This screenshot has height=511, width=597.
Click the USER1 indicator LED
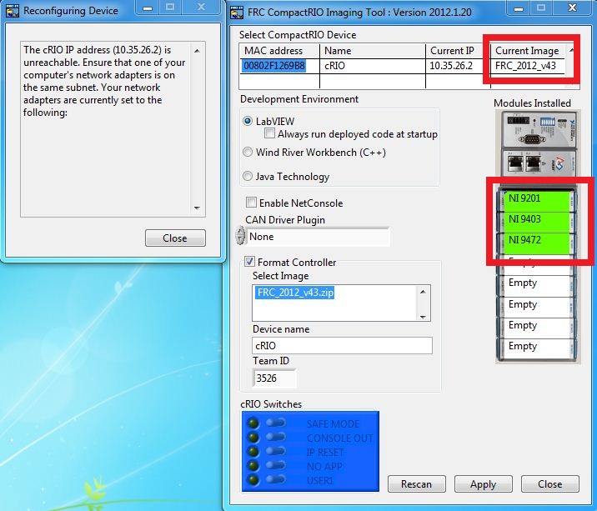[x=253, y=479]
